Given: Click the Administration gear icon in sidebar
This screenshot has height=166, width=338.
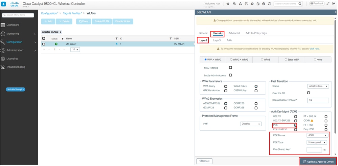Looking at the screenshot, I should (3, 51).
